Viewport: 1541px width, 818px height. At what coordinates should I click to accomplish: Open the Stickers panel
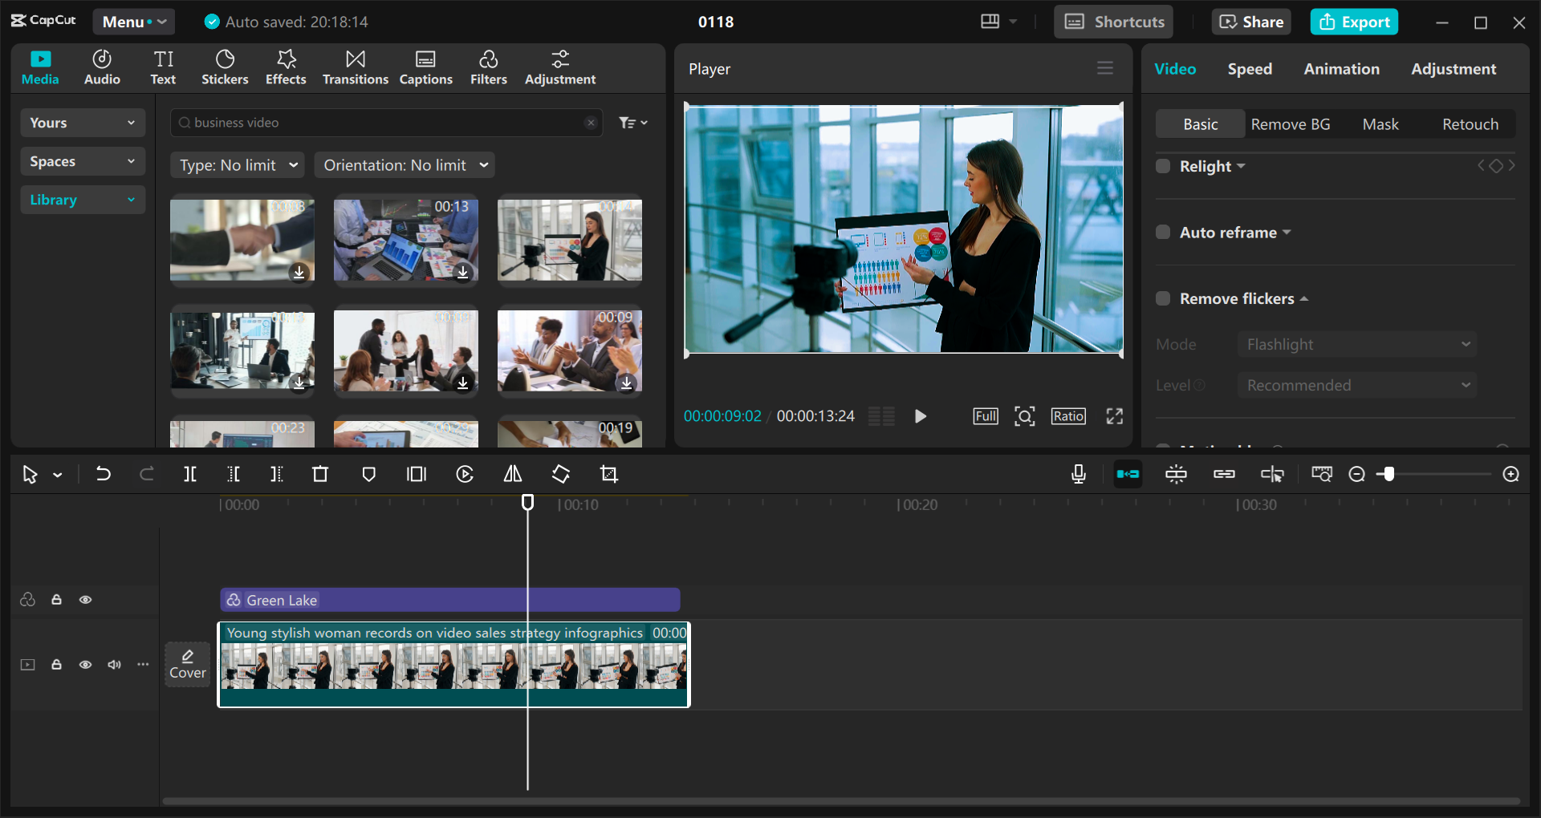(225, 67)
